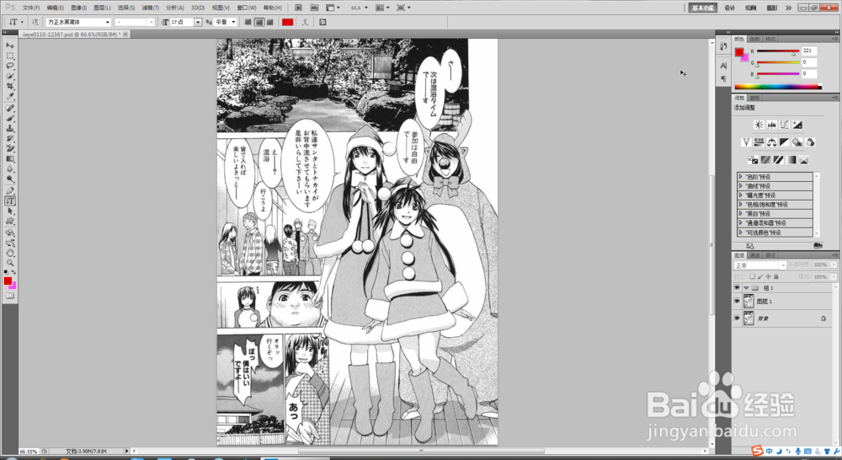Center align the text

(x=258, y=22)
